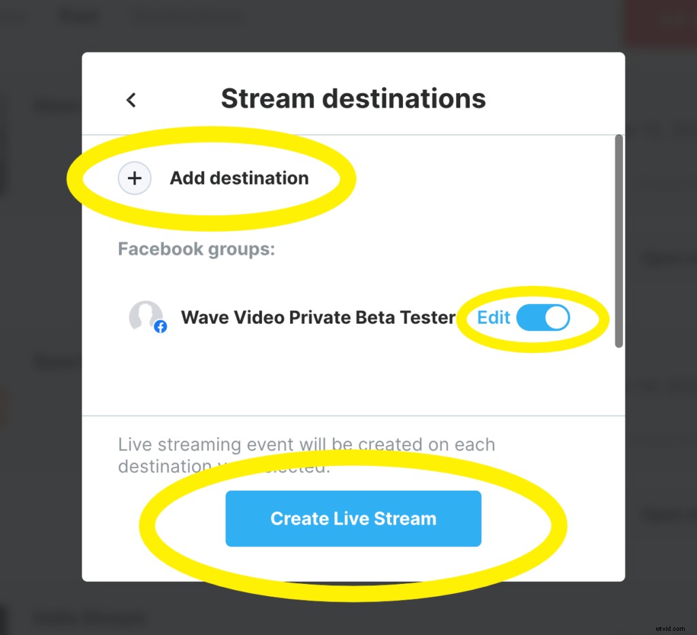Click the Wave Video group profile avatar
This screenshot has height=635, width=697.
pyautogui.click(x=147, y=317)
